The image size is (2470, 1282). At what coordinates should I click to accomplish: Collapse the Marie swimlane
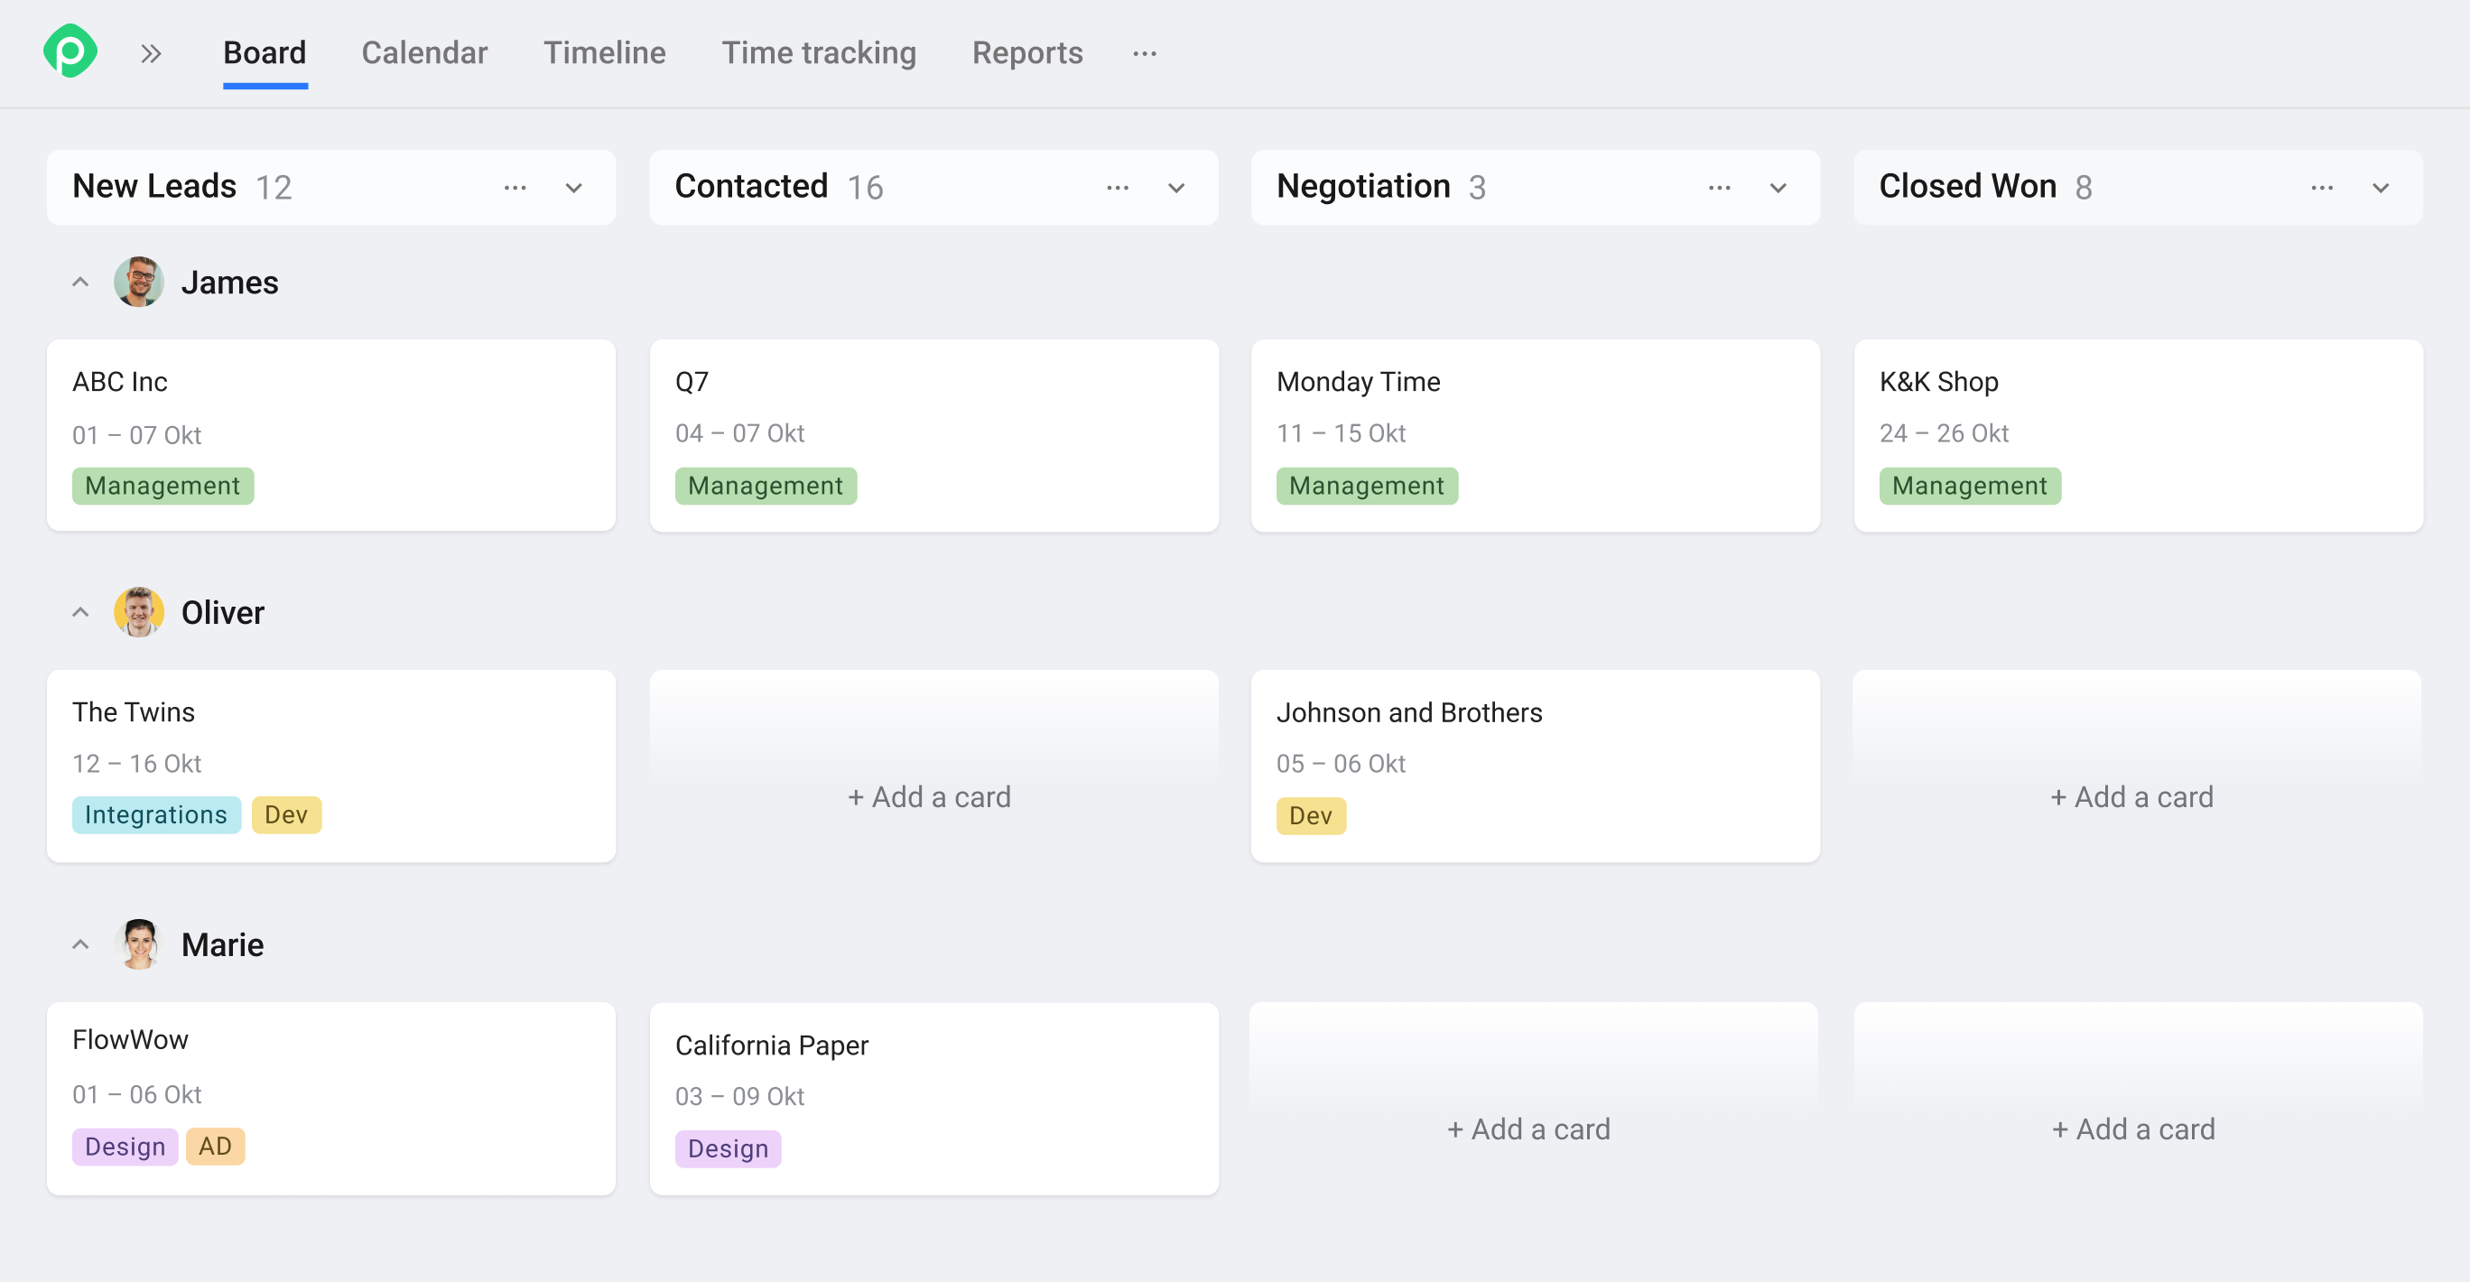tap(80, 944)
